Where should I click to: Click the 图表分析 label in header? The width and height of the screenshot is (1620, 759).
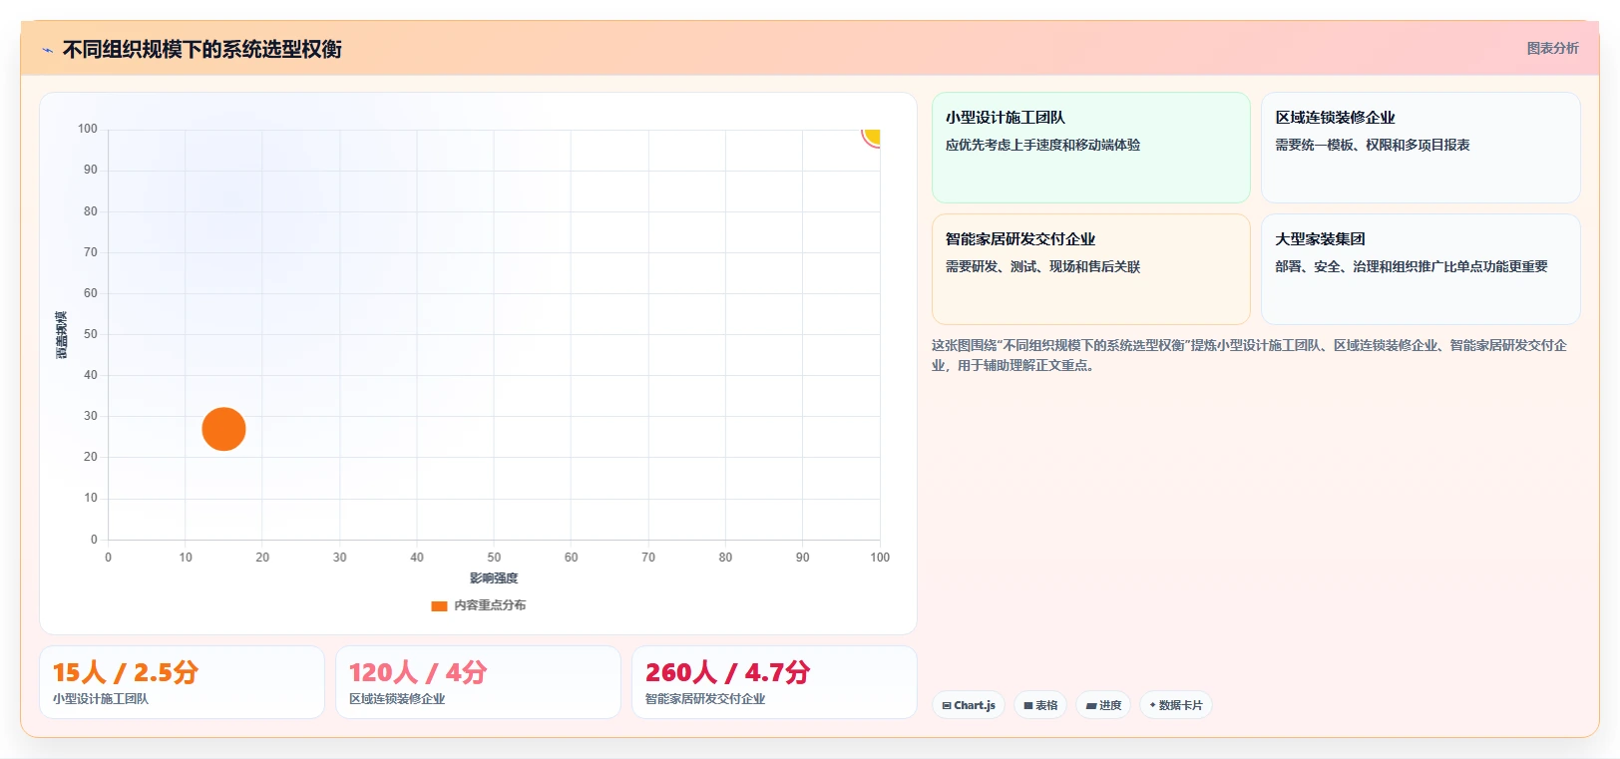[x=1552, y=48]
